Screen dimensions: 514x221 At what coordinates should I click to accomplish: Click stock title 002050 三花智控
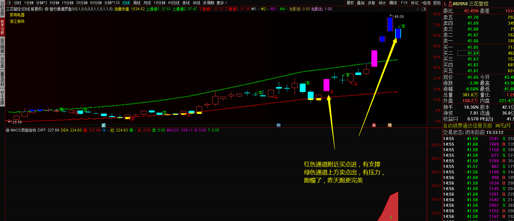(x=471, y=4)
